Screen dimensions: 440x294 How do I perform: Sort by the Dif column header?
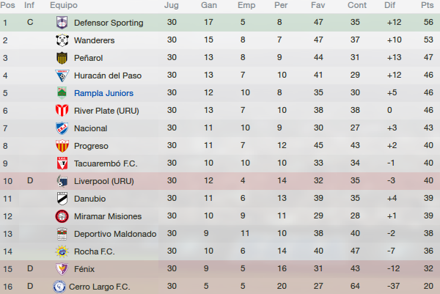point(389,5)
